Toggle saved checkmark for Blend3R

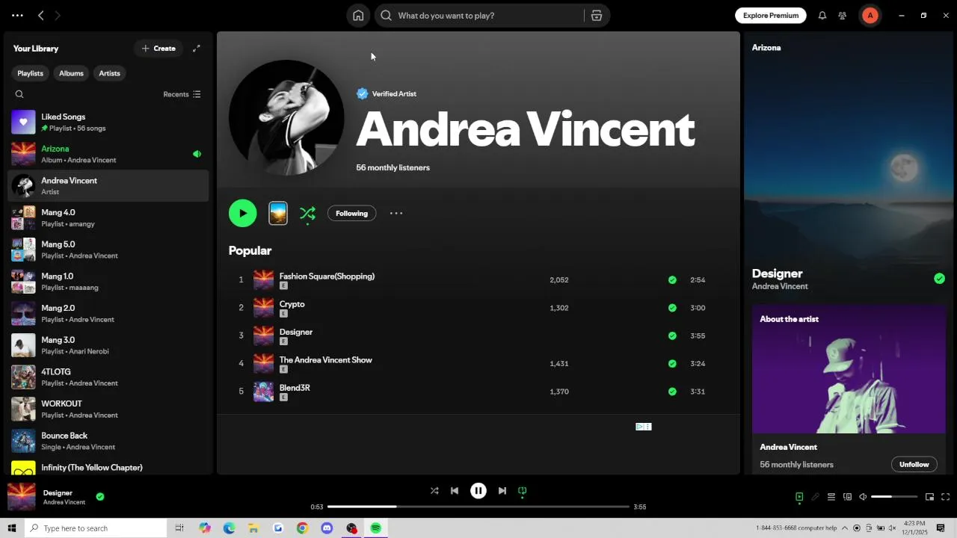[x=672, y=392]
